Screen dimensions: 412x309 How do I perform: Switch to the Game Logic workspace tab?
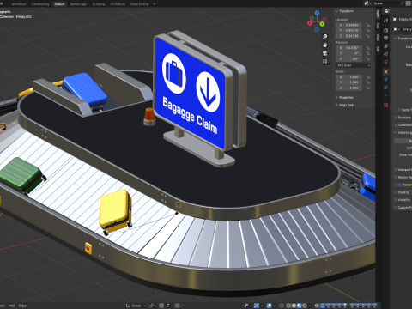coord(78,4)
